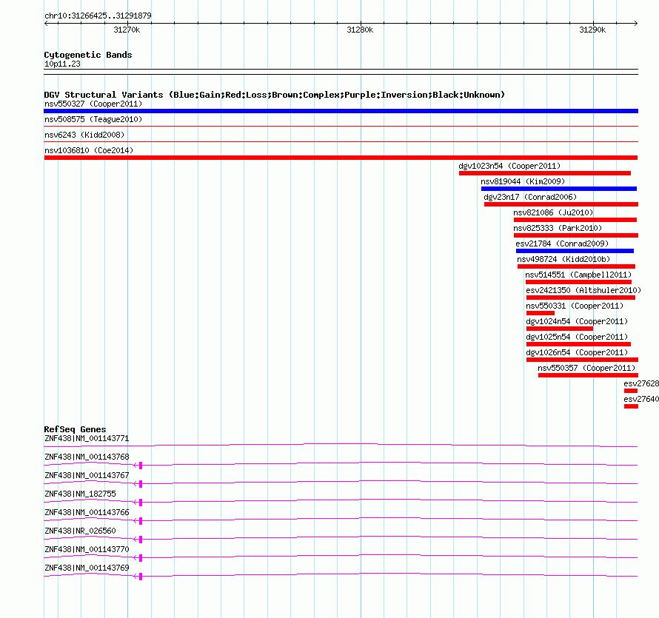Click the esv27640 small red bar
The height and width of the screenshot is (618, 659).
pos(632,406)
